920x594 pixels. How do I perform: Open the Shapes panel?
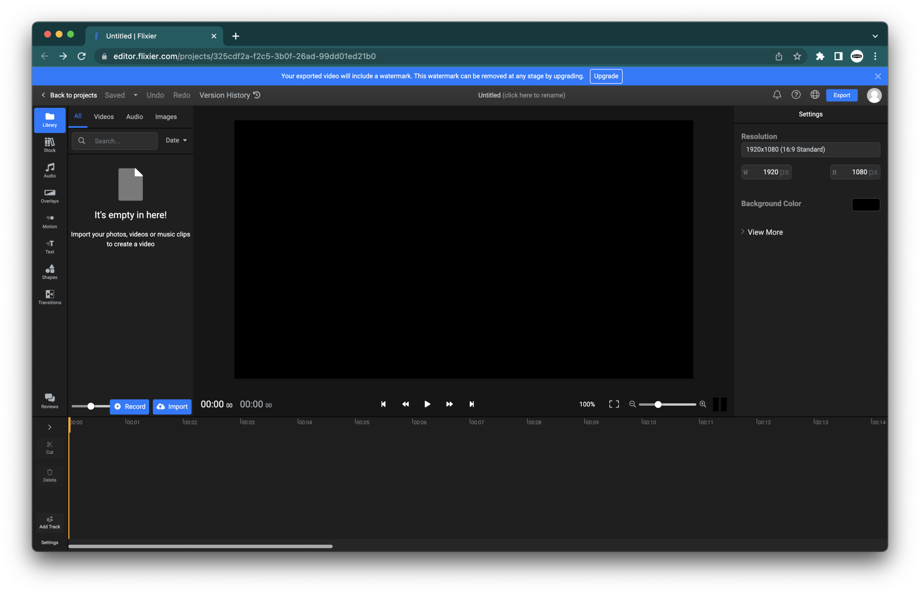coord(50,272)
